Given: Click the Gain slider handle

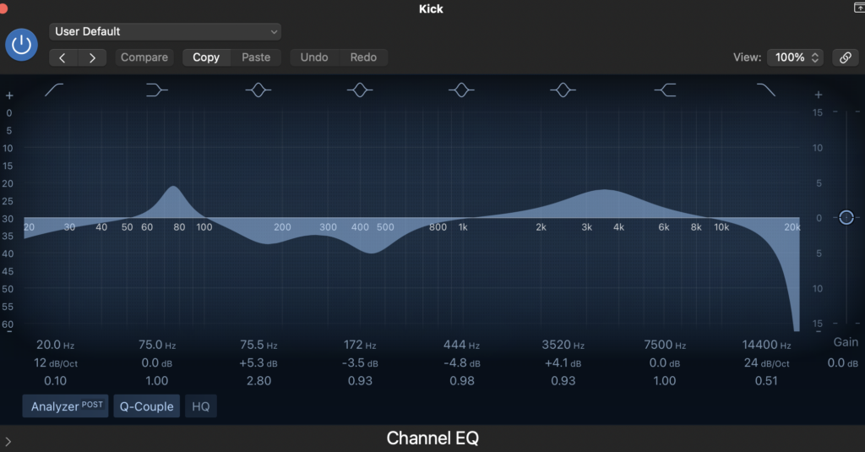Looking at the screenshot, I should point(846,217).
